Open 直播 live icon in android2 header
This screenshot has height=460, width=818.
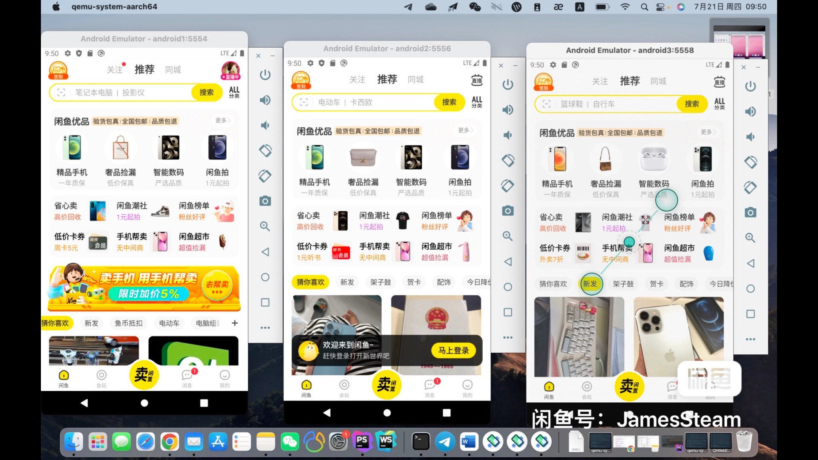477,80
